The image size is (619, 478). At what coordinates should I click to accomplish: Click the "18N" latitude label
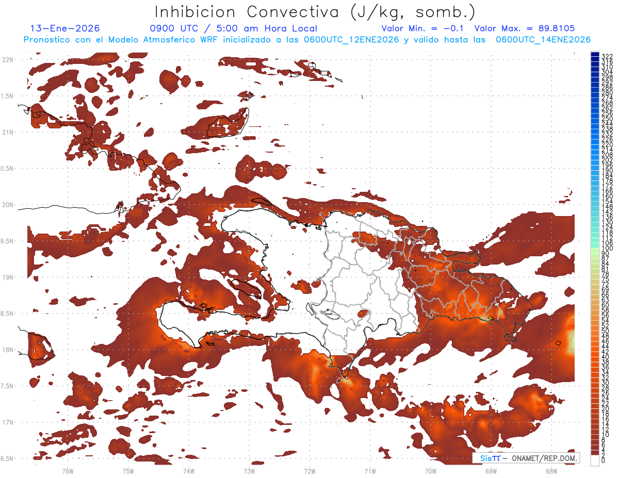[x=7, y=350]
